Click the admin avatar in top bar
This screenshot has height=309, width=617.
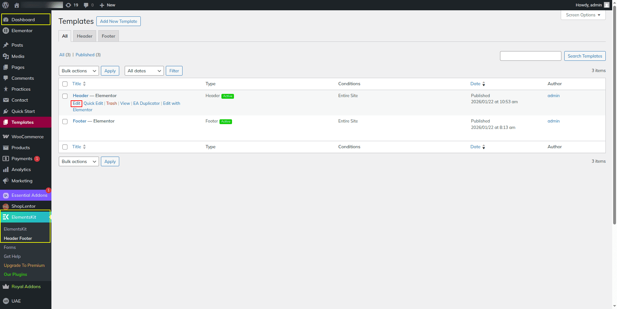pyautogui.click(x=607, y=5)
